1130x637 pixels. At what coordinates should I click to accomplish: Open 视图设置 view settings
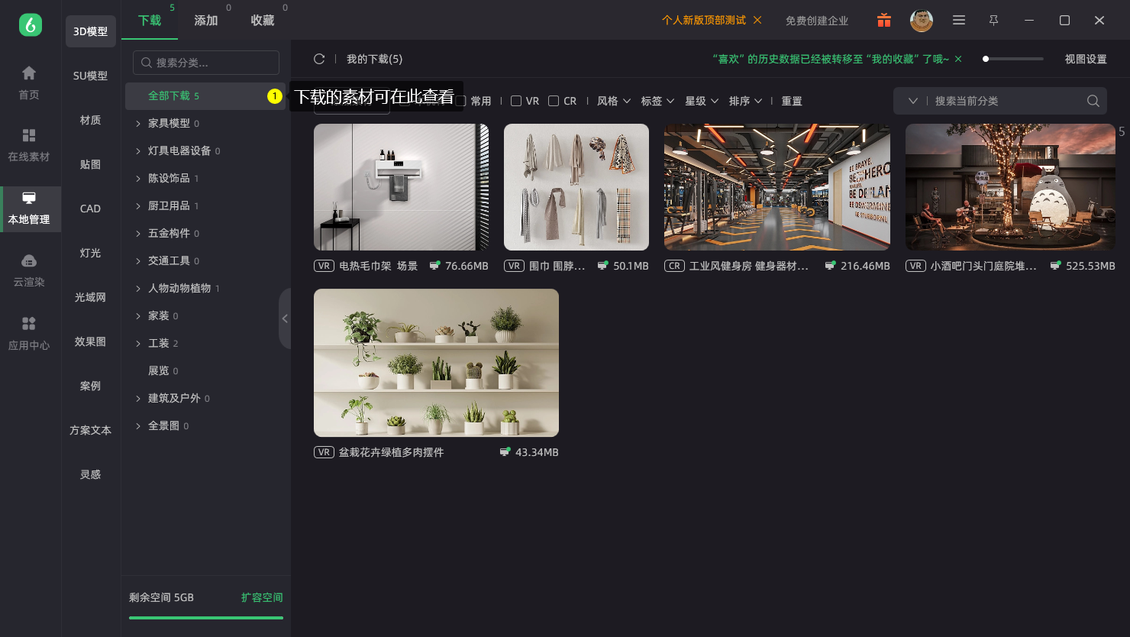pos(1086,59)
